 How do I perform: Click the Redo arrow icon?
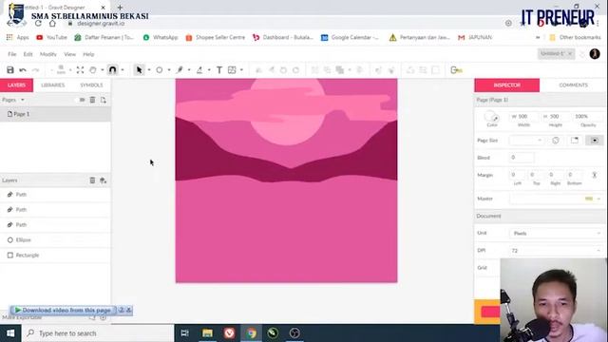pos(35,70)
